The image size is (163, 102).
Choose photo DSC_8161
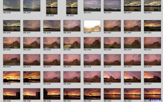point(112,26)
